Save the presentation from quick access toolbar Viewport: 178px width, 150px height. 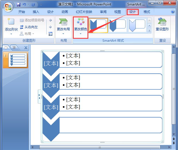pos(18,5)
